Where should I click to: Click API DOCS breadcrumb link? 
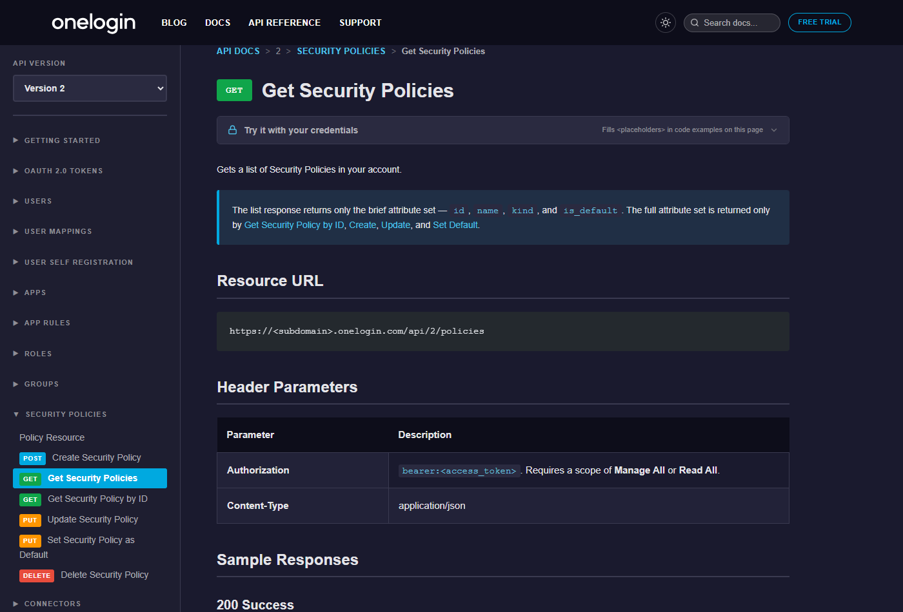point(238,51)
